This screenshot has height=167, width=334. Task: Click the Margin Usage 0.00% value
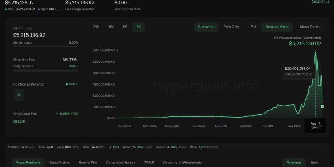pos(73,43)
